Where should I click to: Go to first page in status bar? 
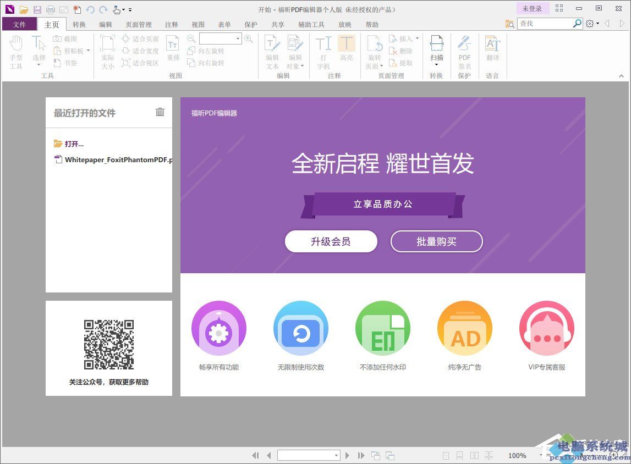click(x=255, y=455)
